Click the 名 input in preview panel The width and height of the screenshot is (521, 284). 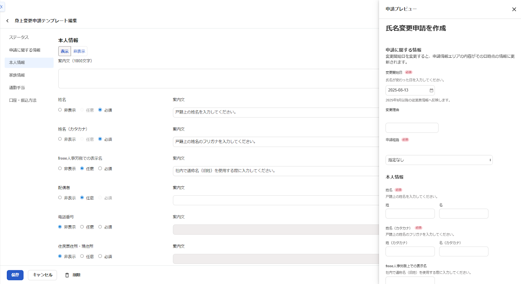(x=464, y=214)
